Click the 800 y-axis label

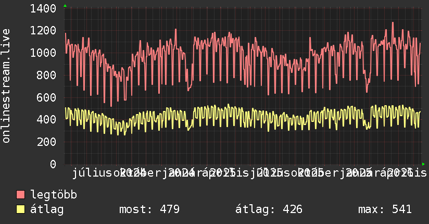tap(46, 75)
